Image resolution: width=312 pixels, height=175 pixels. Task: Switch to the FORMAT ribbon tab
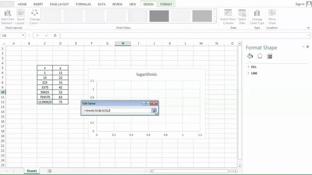[166, 4]
